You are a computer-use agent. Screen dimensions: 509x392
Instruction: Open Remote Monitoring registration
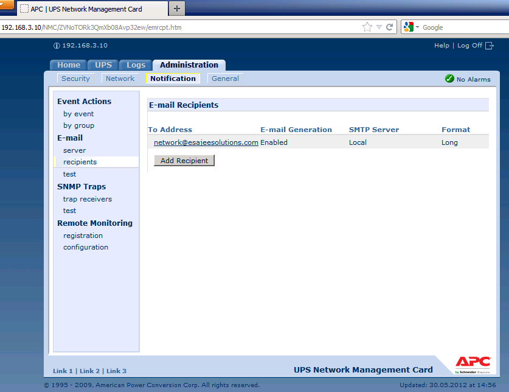tap(83, 236)
